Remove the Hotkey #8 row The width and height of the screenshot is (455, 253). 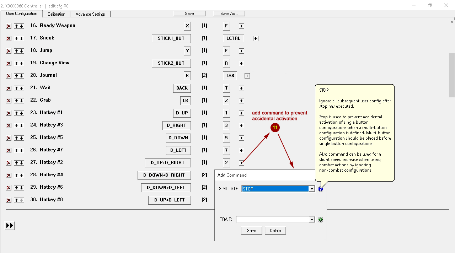coord(9,200)
